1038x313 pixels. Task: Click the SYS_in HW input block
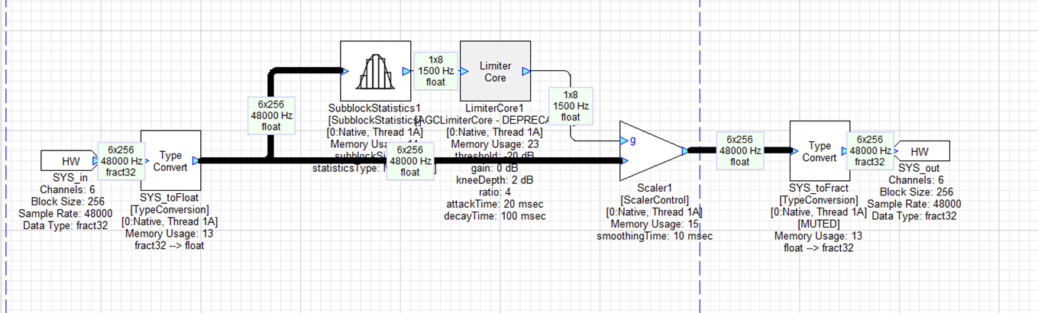tap(70, 160)
